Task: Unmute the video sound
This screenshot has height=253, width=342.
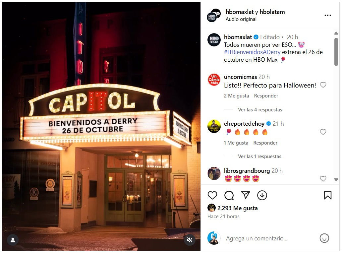Action: click(190, 240)
